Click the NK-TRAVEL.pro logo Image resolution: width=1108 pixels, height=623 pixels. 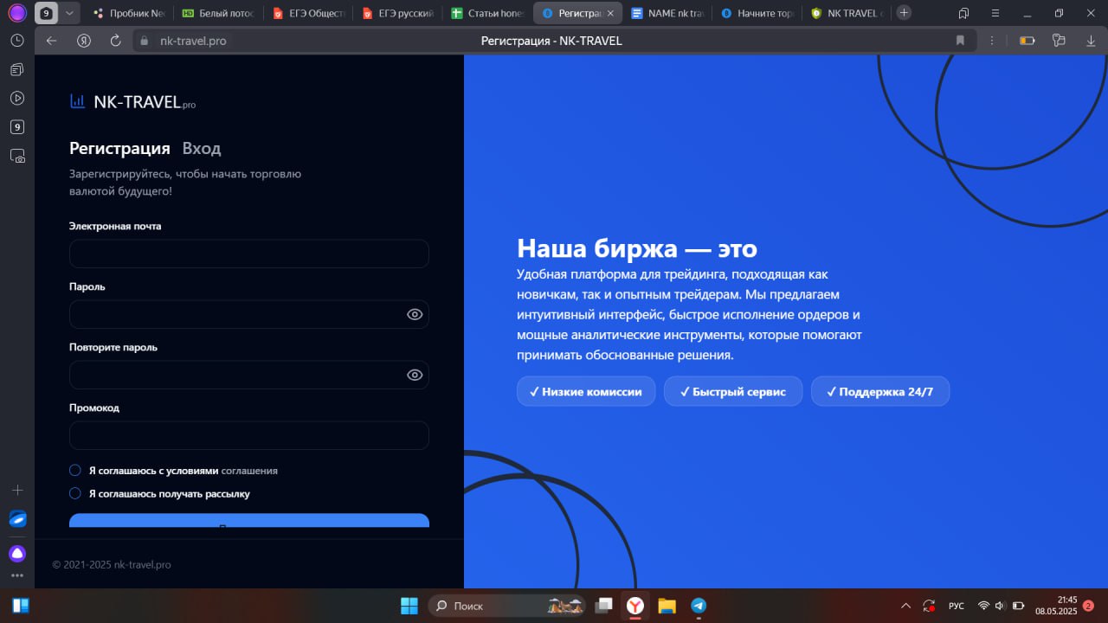click(x=133, y=102)
